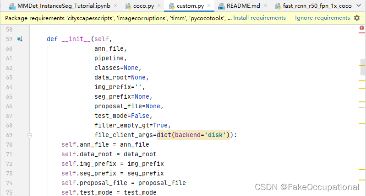Click highlighted dict(backend='disk') expression
366x196 pixels.
[x=193, y=135]
